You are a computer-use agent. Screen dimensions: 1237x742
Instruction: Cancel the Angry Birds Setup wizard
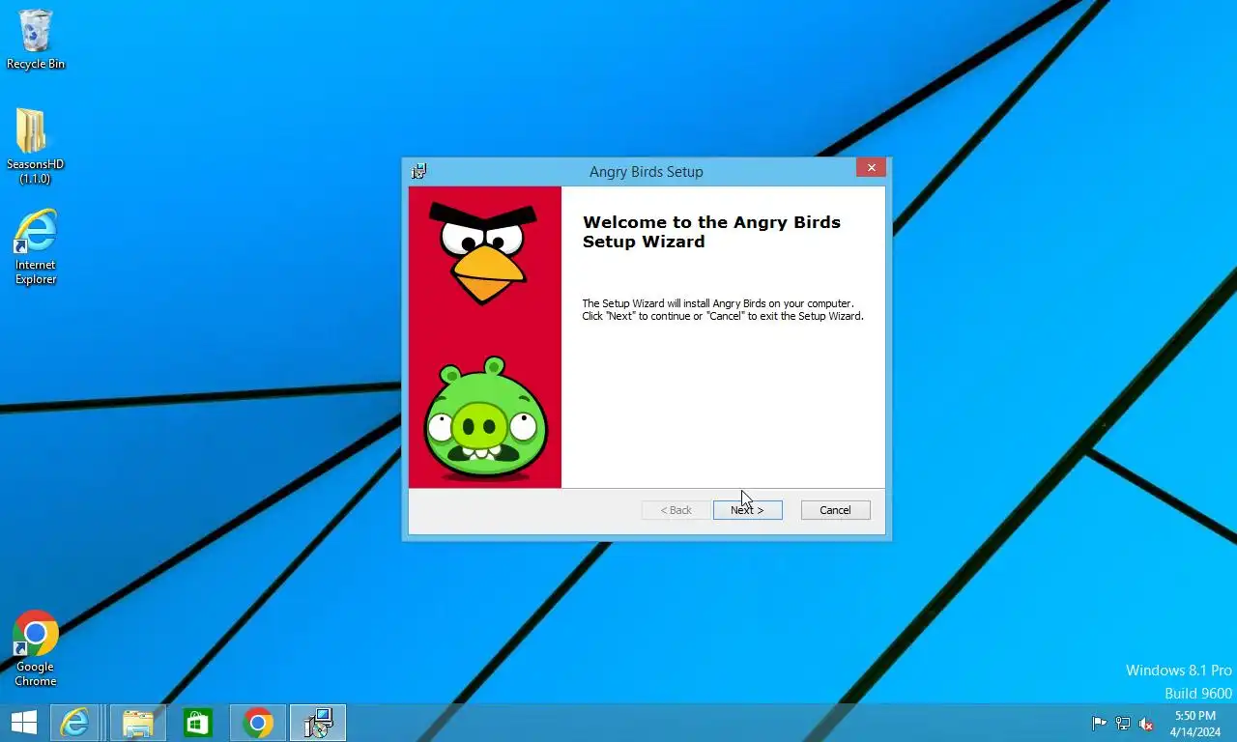(x=835, y=510)
